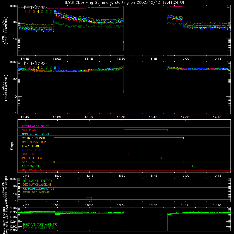The width and height of the screenshot is (234, 234).
Task: Select dark green detector 7 in rear legend
Action: [51, 68]
